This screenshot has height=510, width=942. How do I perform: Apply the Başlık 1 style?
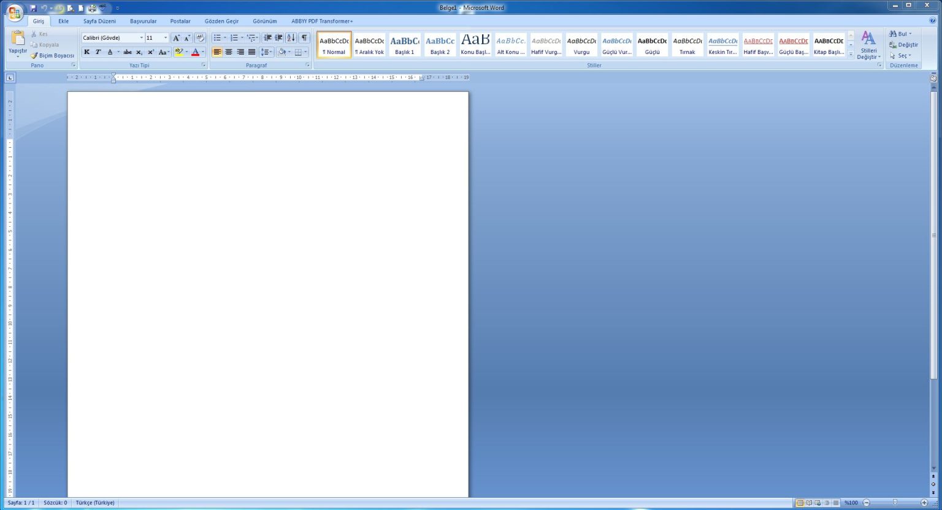pos(405,45)
